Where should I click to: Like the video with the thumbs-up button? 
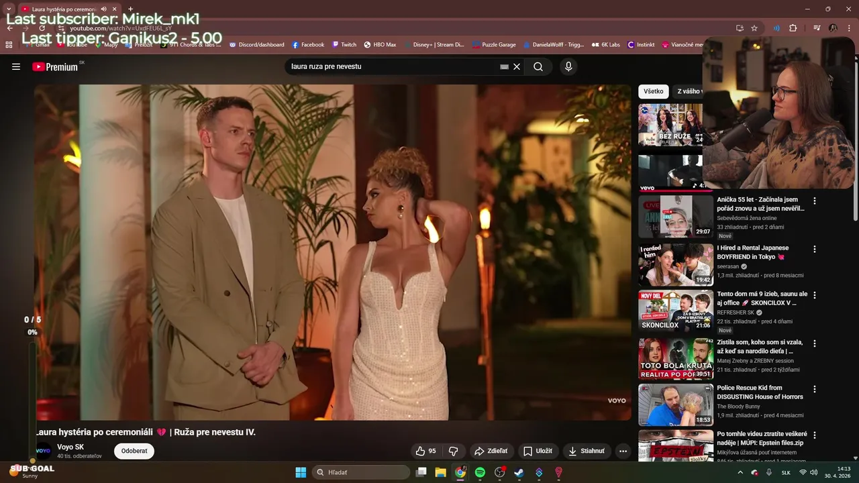coord(426,451)
